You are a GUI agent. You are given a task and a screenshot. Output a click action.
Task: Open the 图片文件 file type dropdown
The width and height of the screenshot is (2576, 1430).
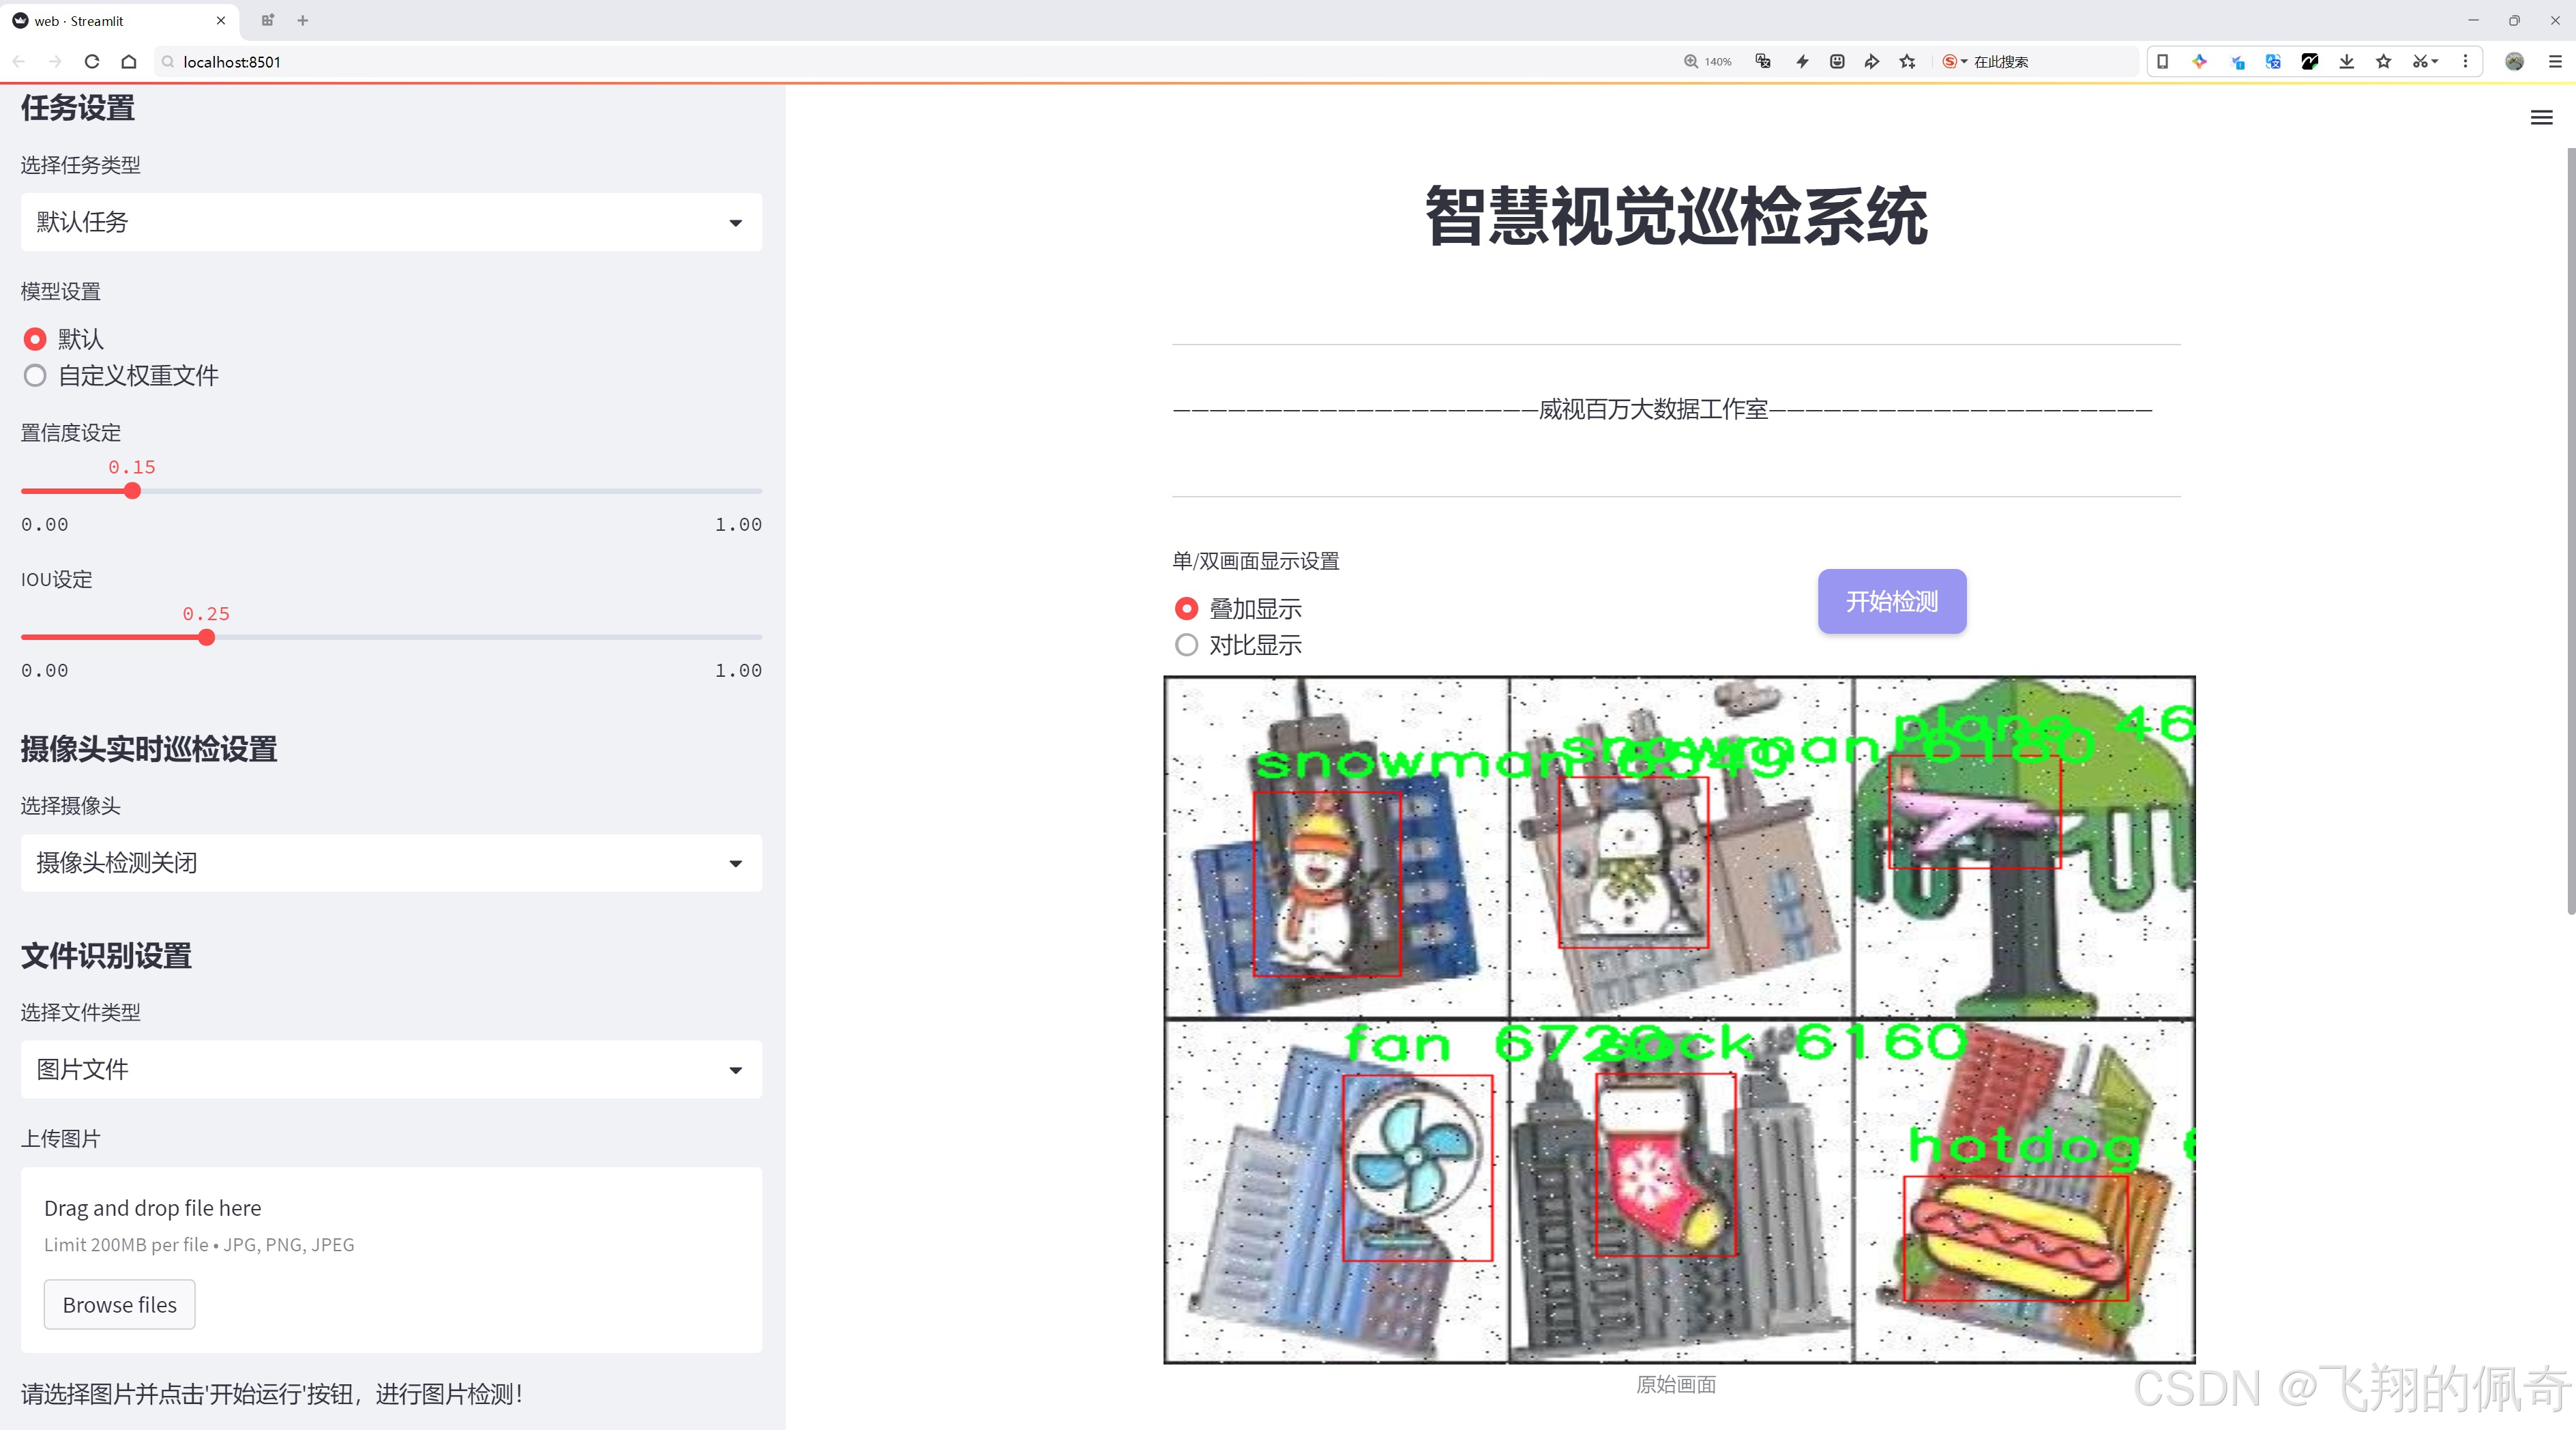[390, 1069]
